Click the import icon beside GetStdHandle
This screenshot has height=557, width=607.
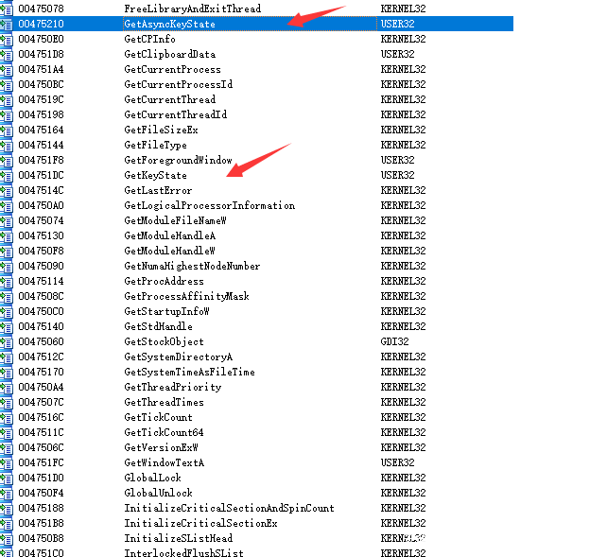point(7,327)
